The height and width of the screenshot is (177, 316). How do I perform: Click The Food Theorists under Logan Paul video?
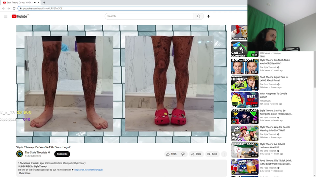(x=268, y=84)
